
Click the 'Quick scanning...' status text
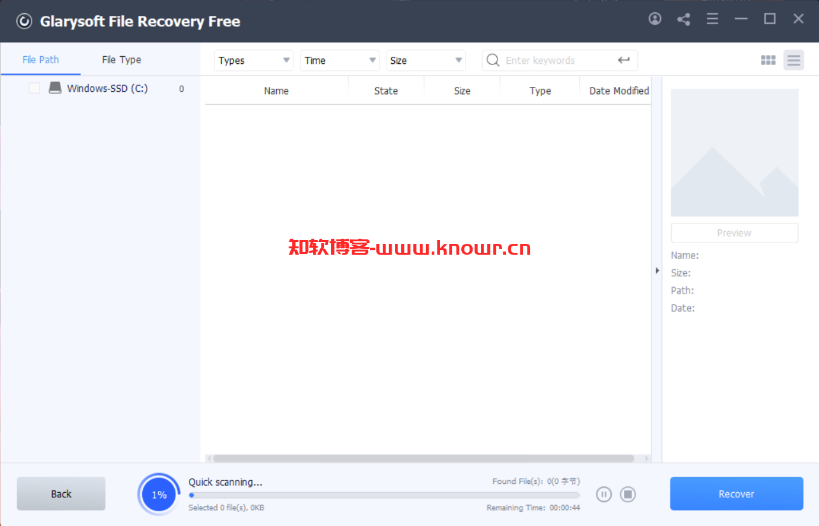(225, 482)
